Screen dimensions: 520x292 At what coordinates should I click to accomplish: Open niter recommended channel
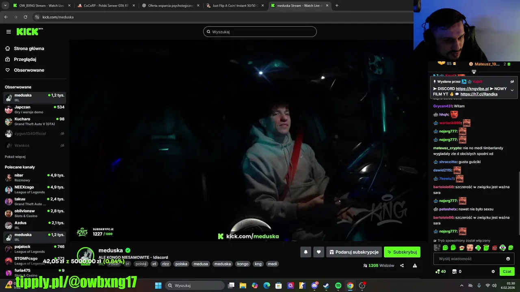click(35, 178)
